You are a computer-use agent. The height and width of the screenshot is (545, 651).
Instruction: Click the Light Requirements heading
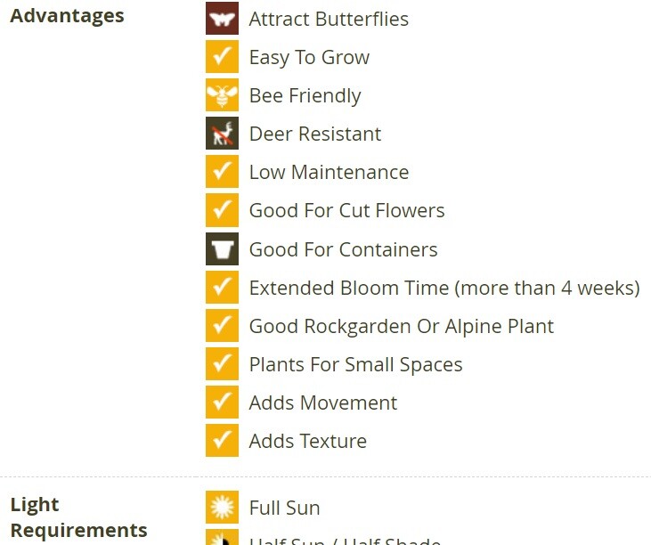pos(78,517)
